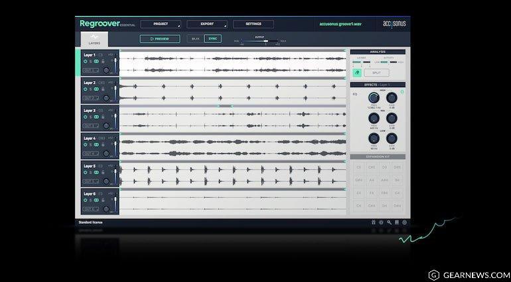Click the Preview play button

160,38
